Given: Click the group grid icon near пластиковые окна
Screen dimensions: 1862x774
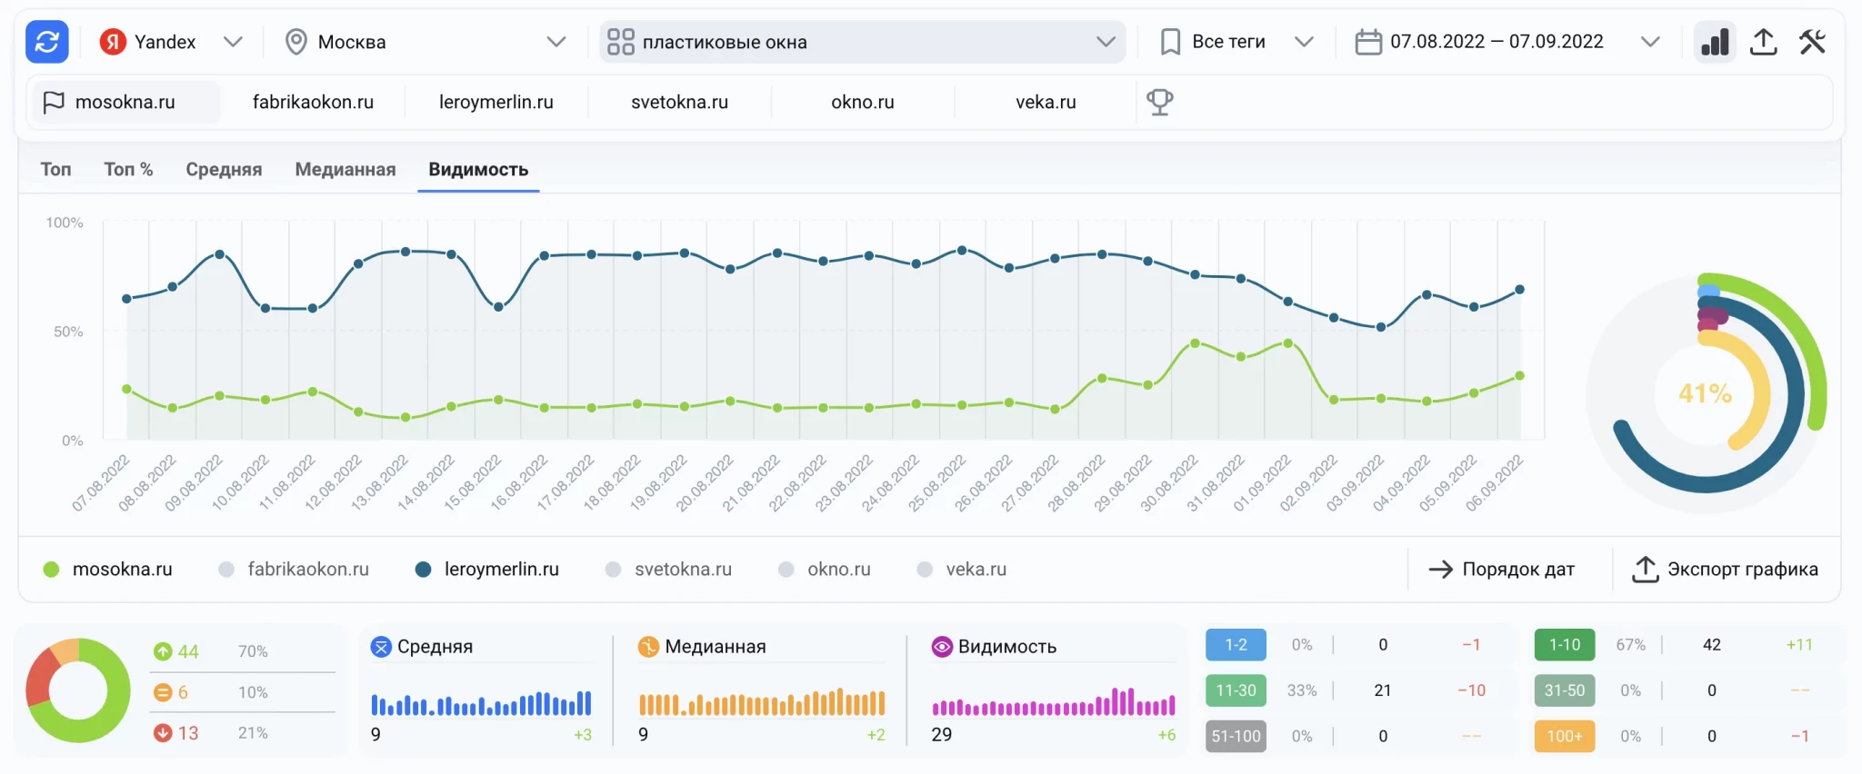Looking at the screenshot, I should [x=620, y=42].
